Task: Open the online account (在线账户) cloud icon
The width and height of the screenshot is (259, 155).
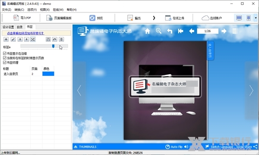Action: point(205,18)
